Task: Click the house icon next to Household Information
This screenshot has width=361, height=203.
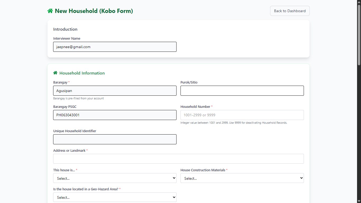Action: pyautogui.click(x=55, y=73)
